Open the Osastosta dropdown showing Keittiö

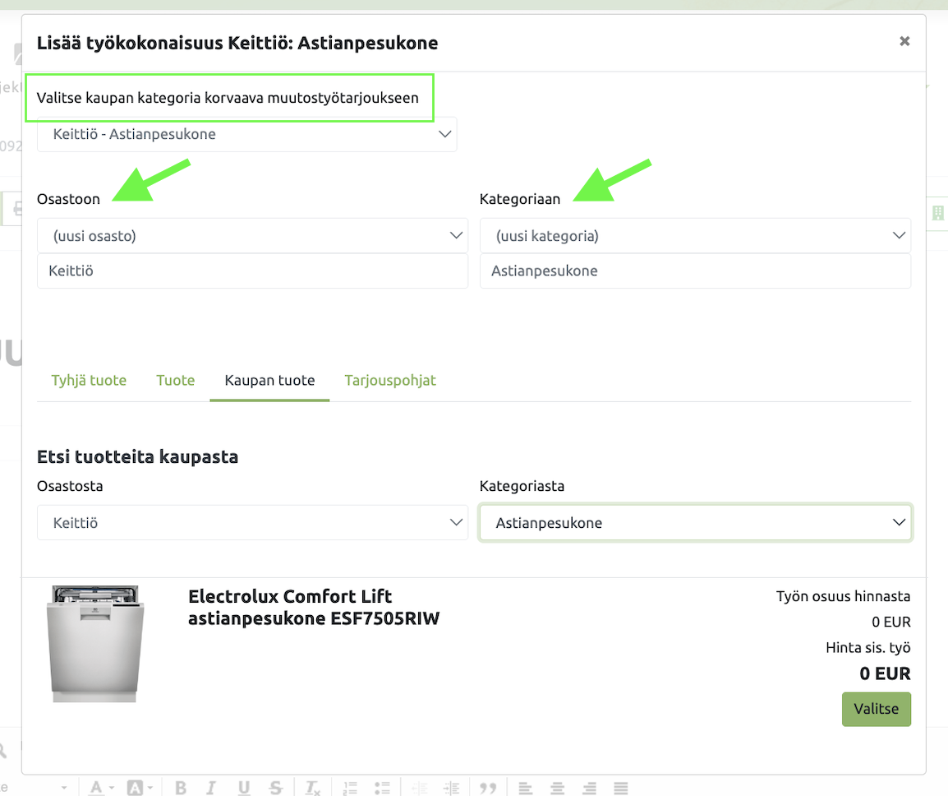pos(252,523)
